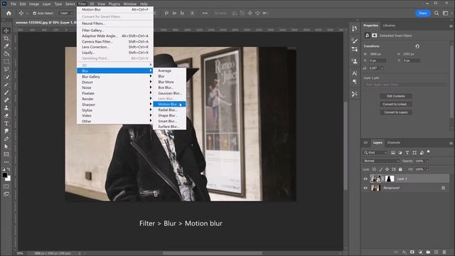Click the background color swatch
The image size is (455, 256).
(x=9, y=178)
